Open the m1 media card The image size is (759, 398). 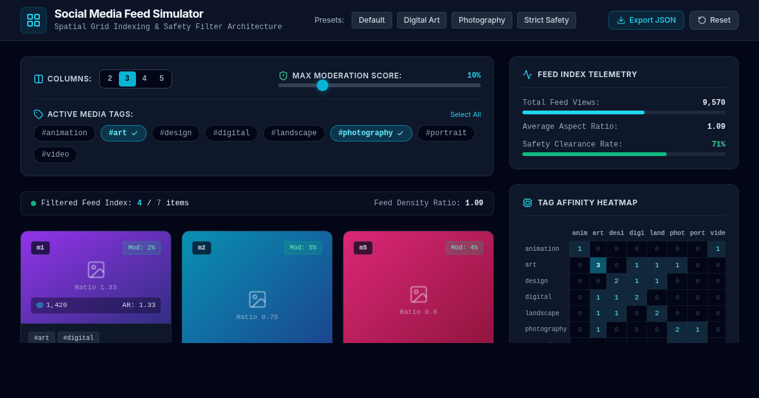(96, 287)
